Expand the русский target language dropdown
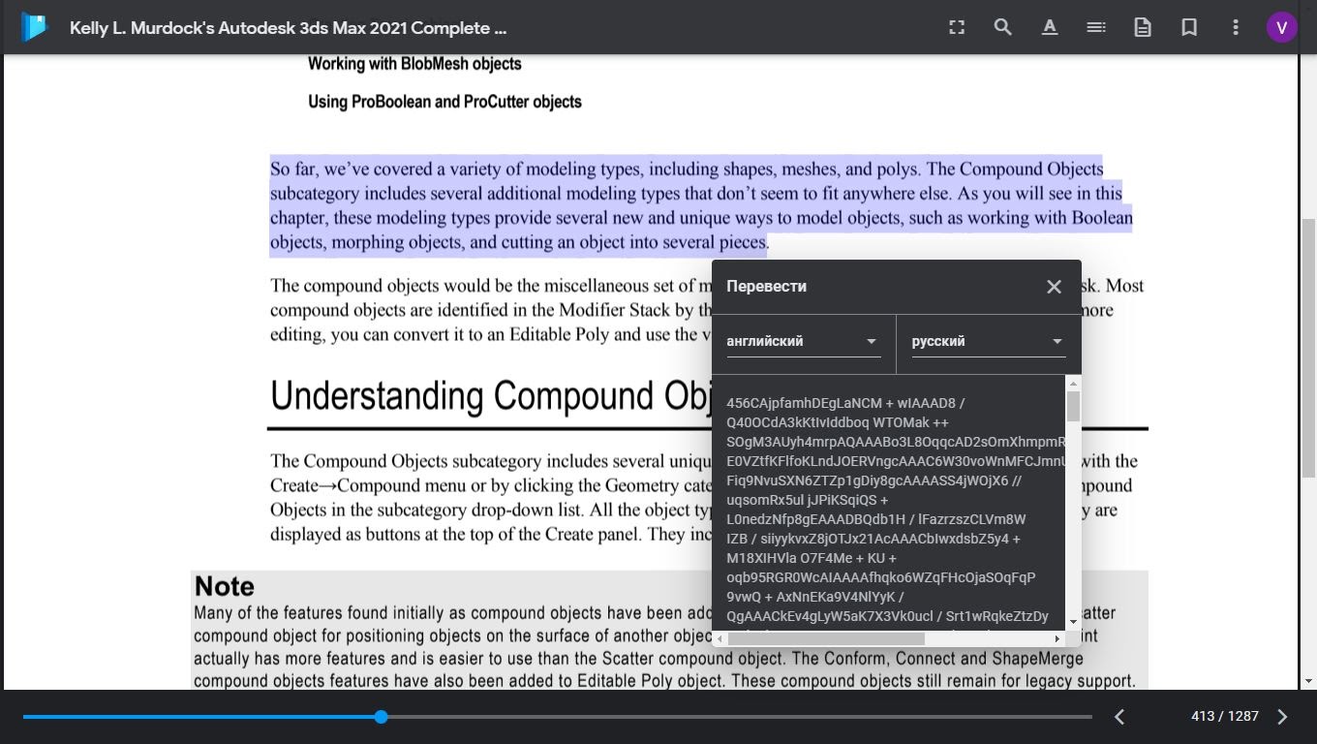Viewport: 1317px width, 744px height. 989,341
